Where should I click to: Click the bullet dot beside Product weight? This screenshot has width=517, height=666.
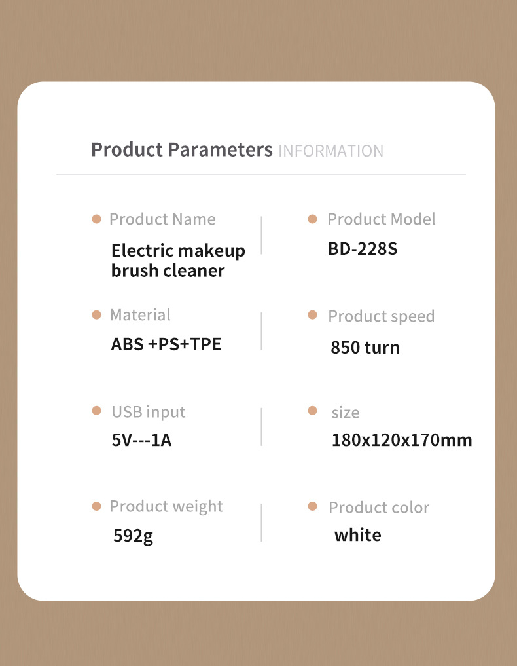(x=96, y=506)
